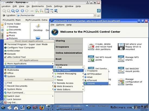Viewport: 149px width, 111px height.
Task: Select Online Administration category
Action: (69, 53)
